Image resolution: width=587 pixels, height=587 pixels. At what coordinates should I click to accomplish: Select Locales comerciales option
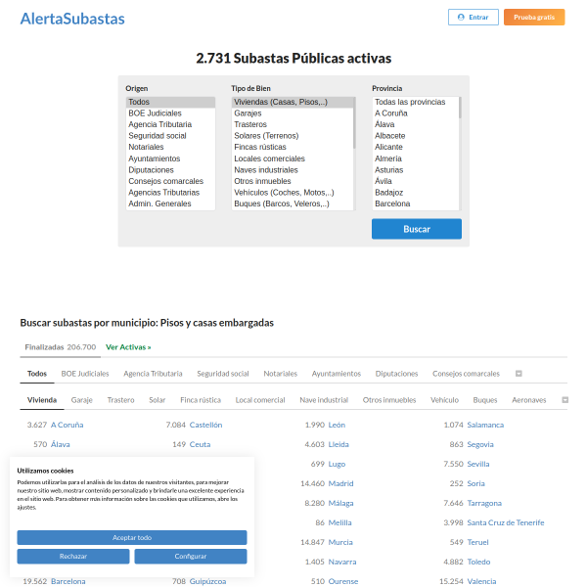(x=292, y=158)
